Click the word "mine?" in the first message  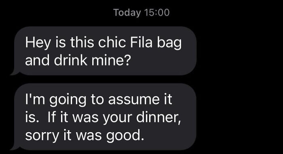coord(111,61)
